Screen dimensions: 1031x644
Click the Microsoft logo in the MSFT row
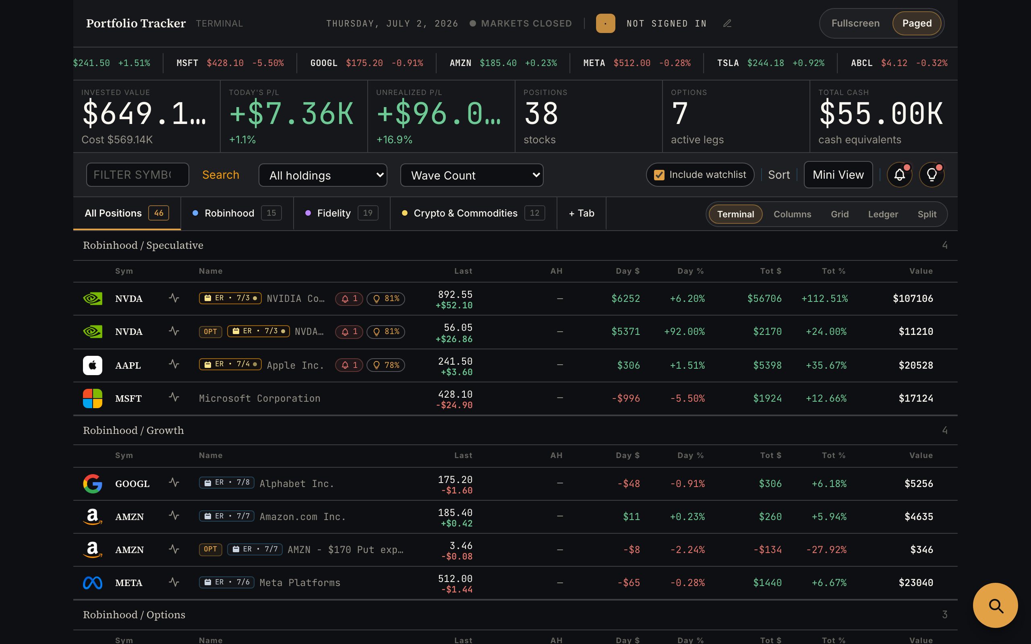(x=93, y=398)
